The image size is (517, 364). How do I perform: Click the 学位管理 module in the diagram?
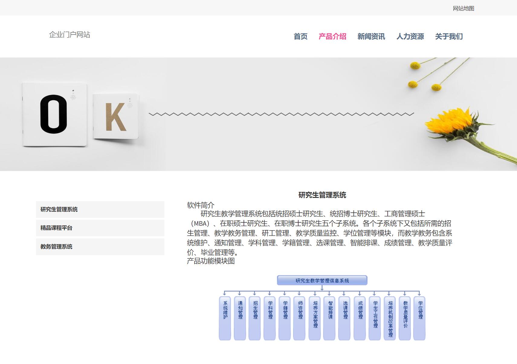[420, 318]
